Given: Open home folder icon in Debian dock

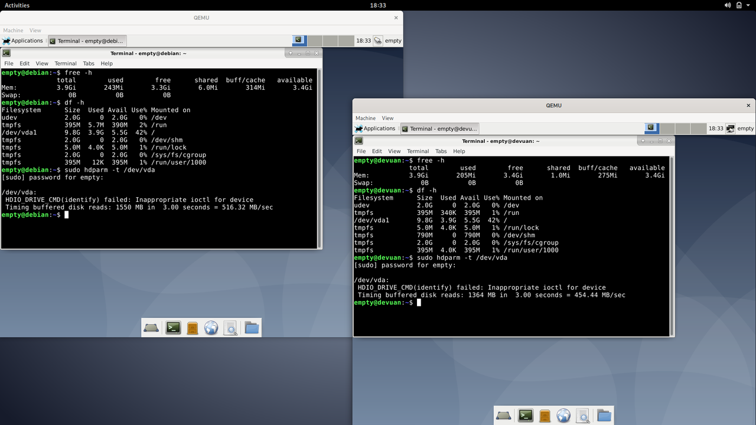Looking at the screenshot, I should [x=252, y=328].
